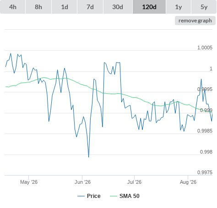The image size is (217, 208).
Task: Open the 1y time range
Action: (179, 7)
